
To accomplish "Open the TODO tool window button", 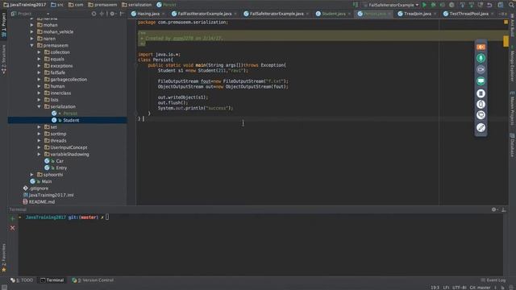I will (22, 280).
